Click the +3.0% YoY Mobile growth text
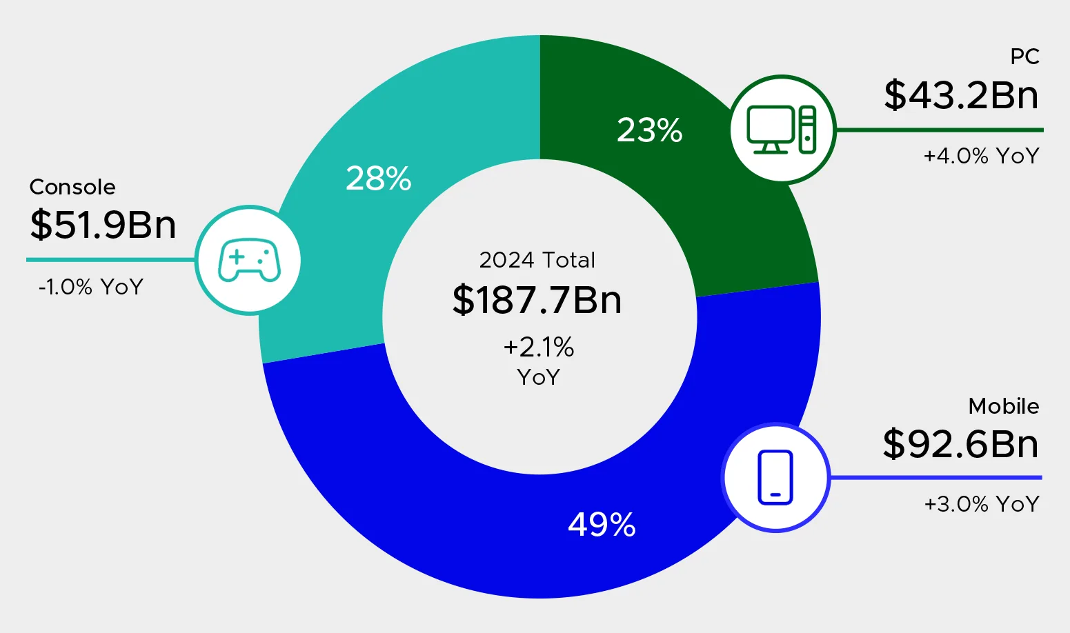This screenshot has height=633, width=1070. (x=980, y=504)
